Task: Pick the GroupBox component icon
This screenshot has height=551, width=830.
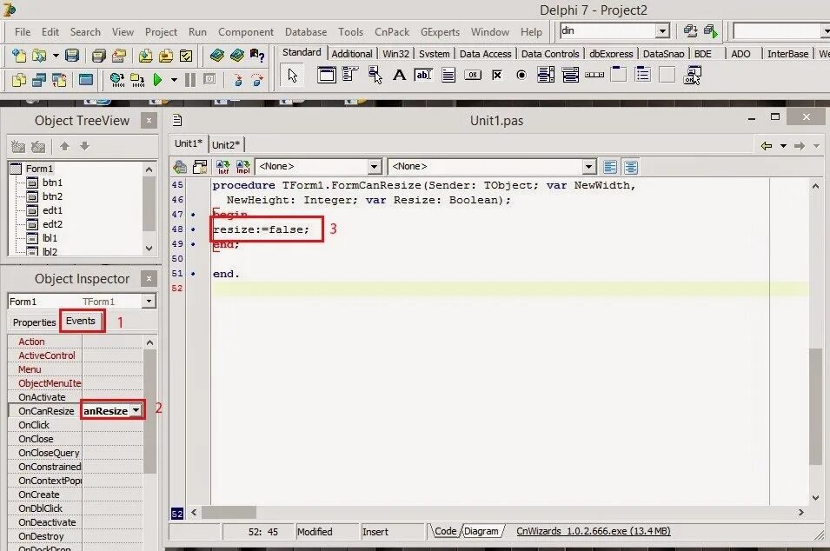Action: (618, 74)
